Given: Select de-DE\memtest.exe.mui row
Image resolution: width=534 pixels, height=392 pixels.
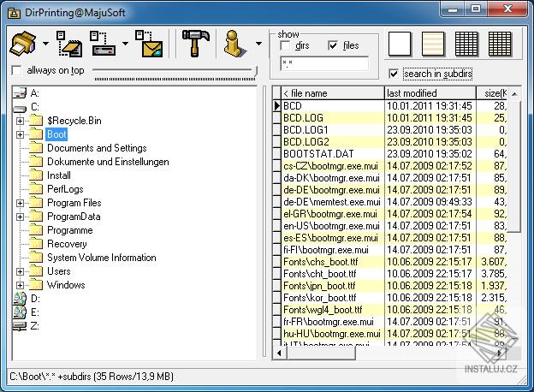Looking at the screenshot, I should tap(394, 202).
